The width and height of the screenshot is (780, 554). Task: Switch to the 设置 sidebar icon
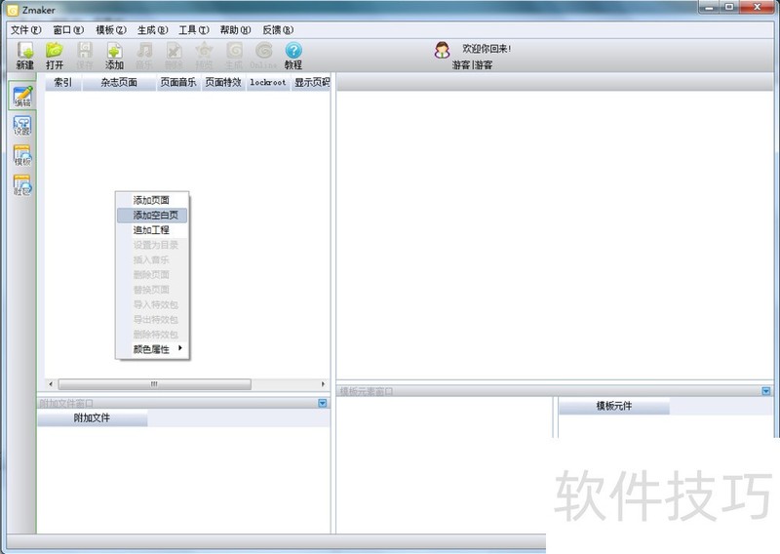point(21,126)
